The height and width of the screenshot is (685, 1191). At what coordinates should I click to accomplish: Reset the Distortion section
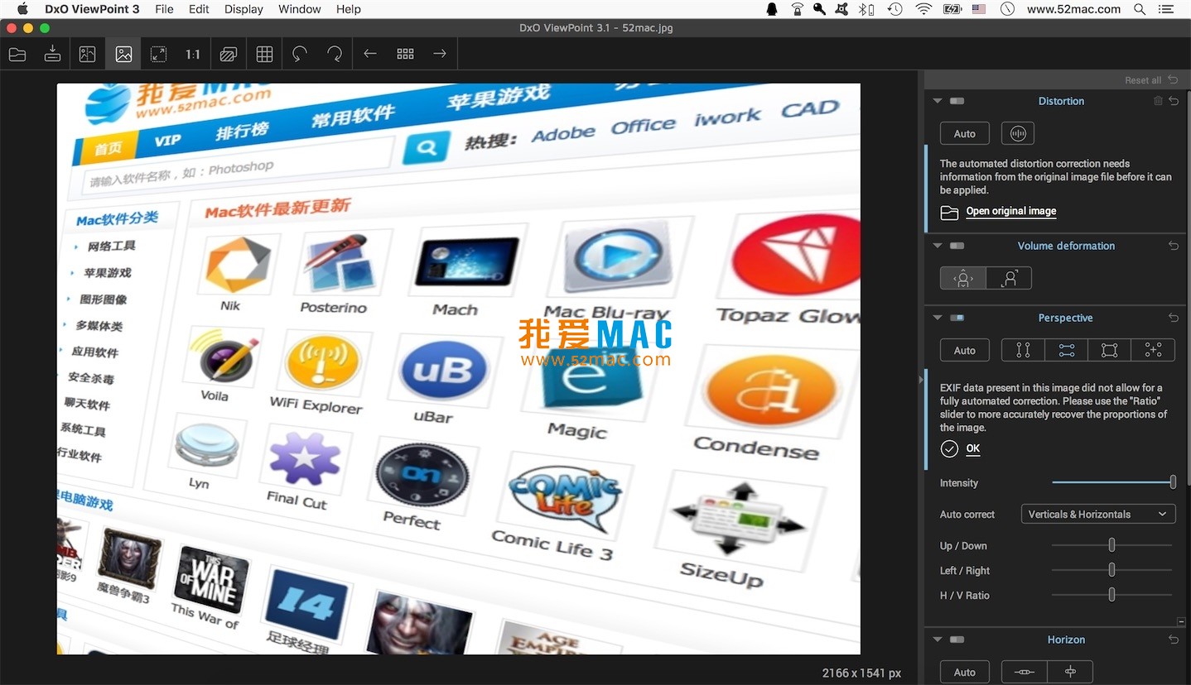1174,101
